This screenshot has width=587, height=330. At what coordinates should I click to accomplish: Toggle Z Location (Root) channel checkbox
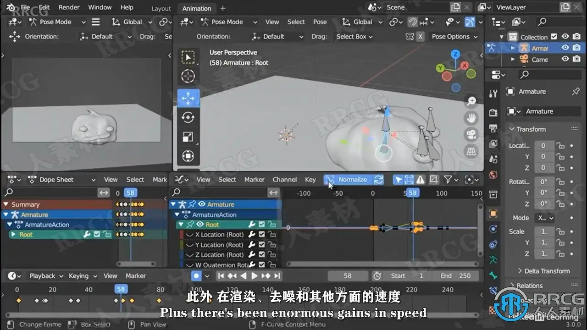(x=262, y=255)
